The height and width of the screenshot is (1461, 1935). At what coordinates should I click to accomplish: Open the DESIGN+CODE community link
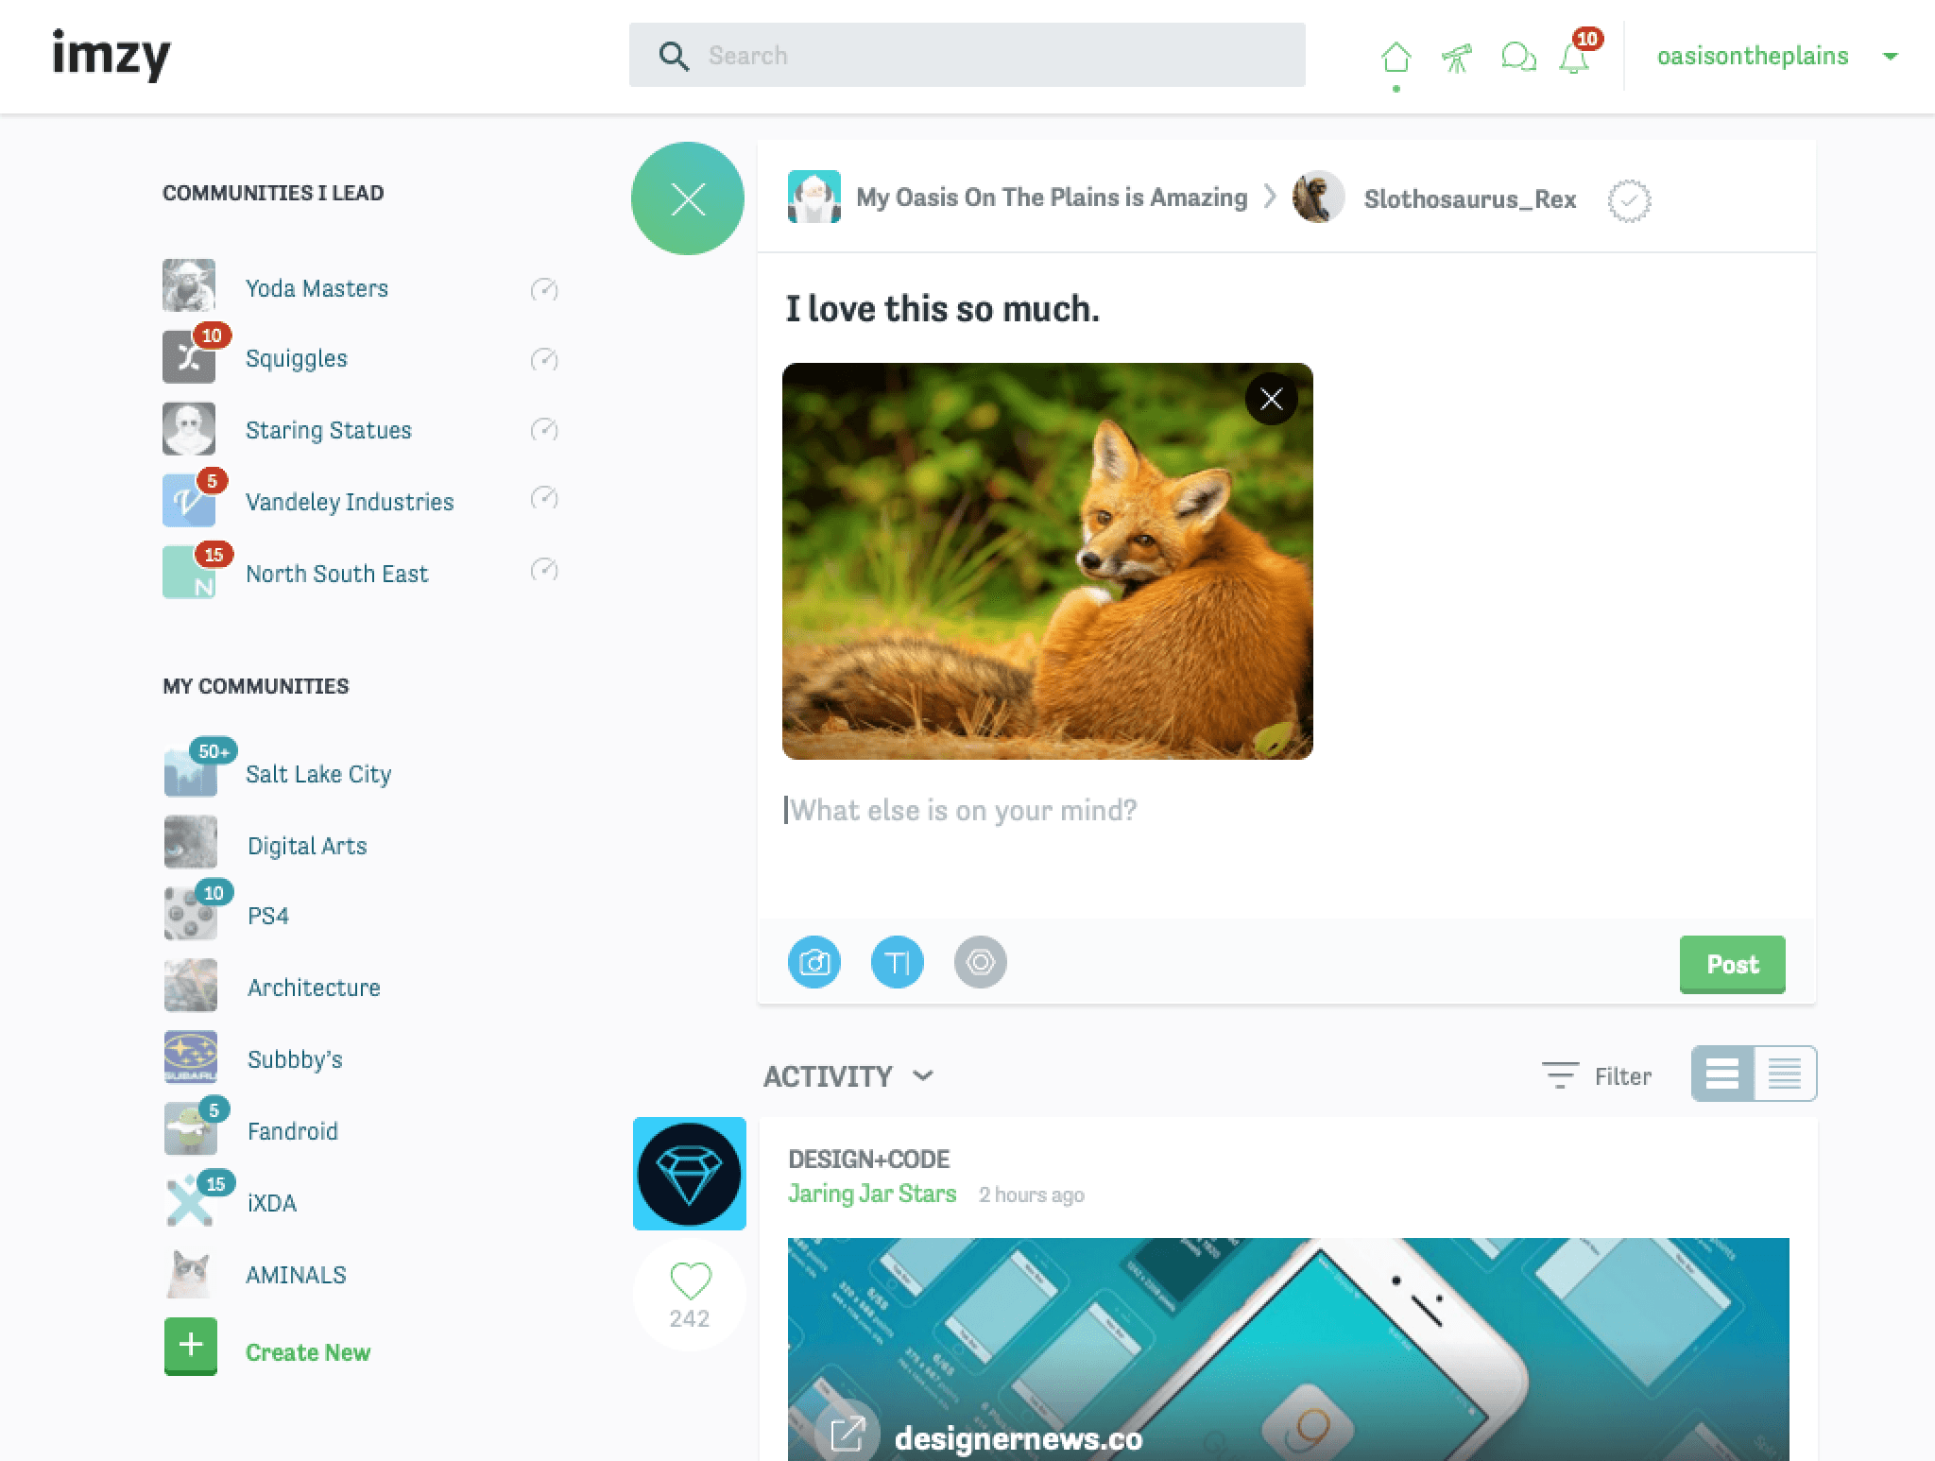tap(869, 1159)
